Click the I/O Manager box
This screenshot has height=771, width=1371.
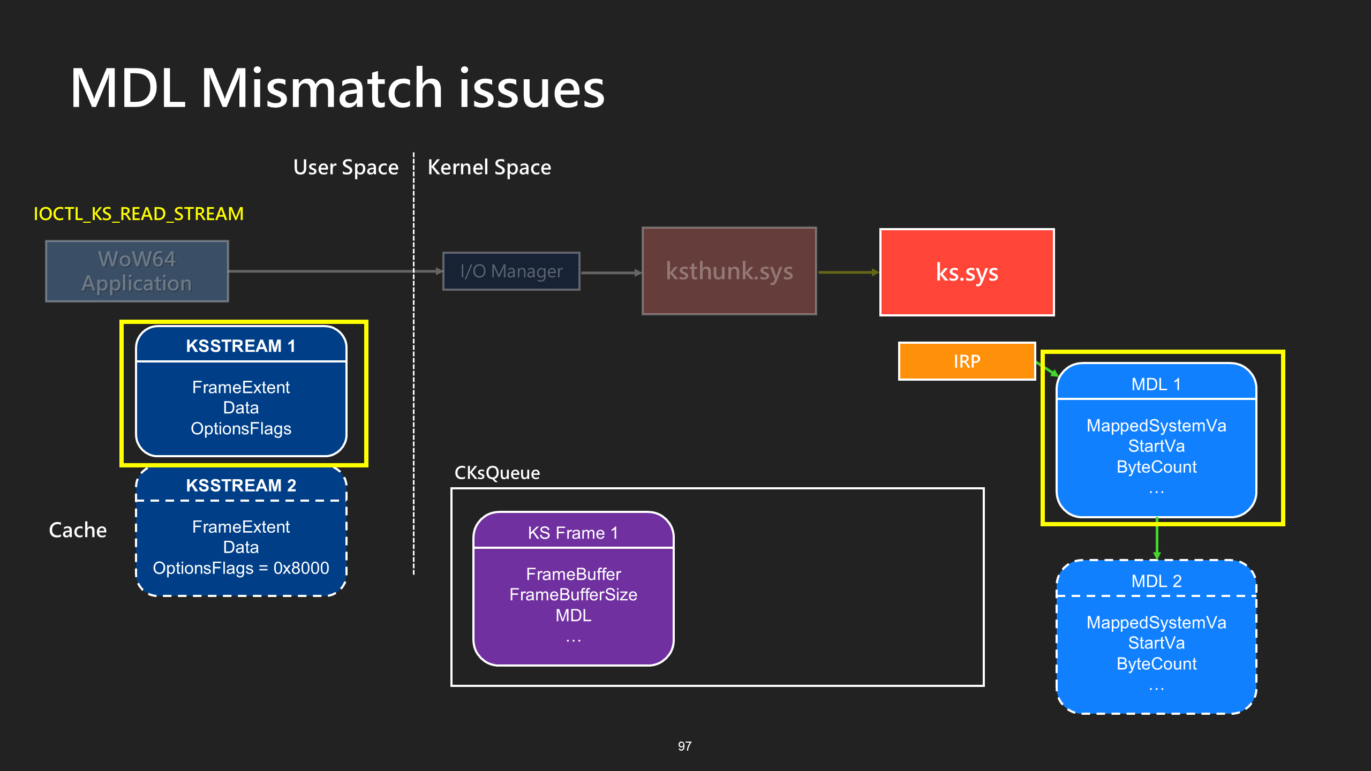coord(511,271)
